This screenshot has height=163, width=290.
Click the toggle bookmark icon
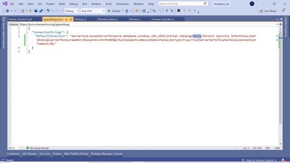click(x=179, y=11)
